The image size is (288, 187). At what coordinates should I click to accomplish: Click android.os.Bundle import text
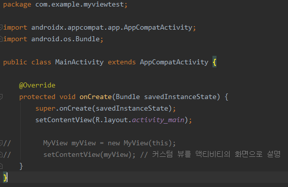[65, 39]
